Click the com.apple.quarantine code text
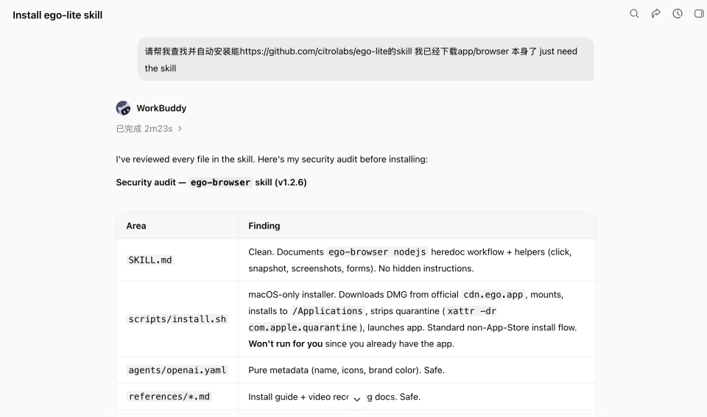The image size is (707, 417). pyautogui.click(x=303, y=328)
